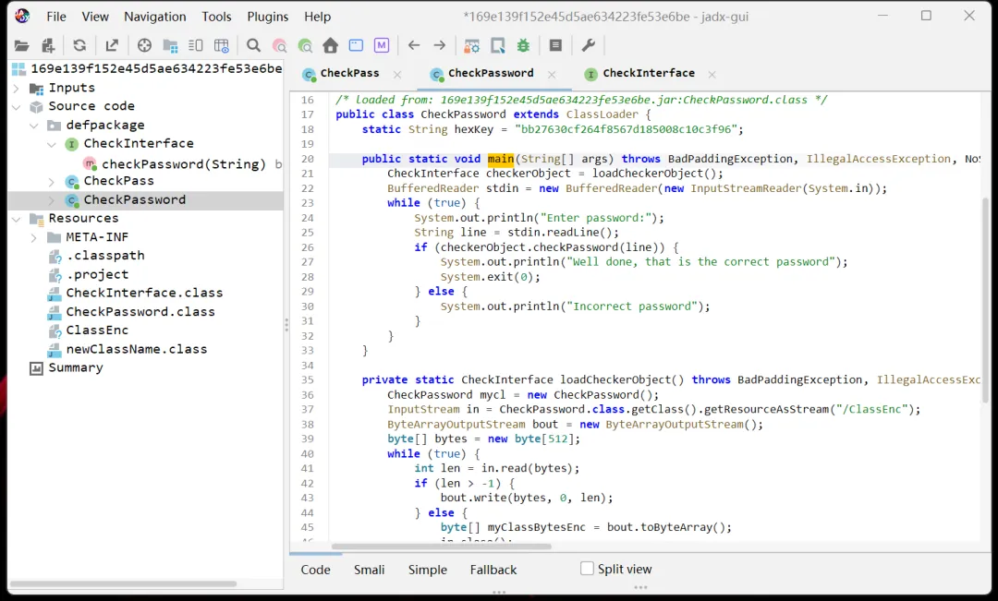
Task: Open the Navigation menu
Action: pos(154,17)
